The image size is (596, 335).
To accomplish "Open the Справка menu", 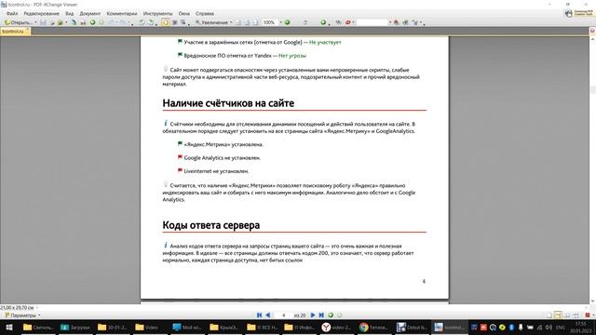I will click(x=205, y=13).
